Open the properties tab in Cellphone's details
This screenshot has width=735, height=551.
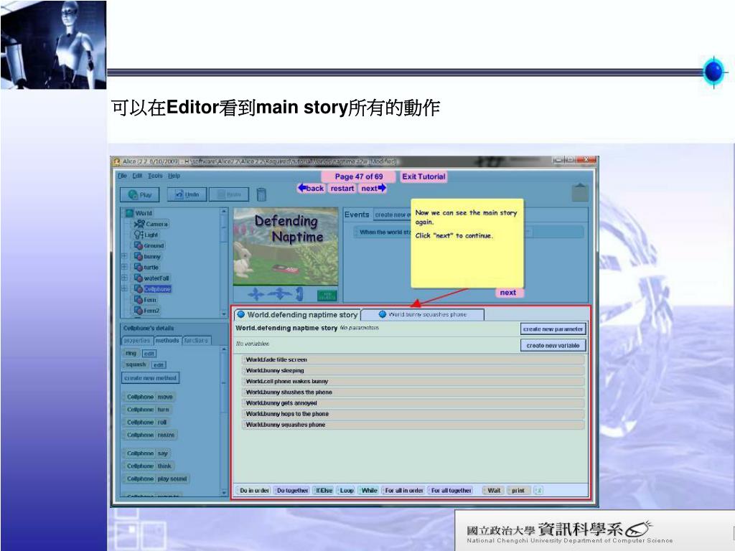pyautogui.click(x=137, y=341)
